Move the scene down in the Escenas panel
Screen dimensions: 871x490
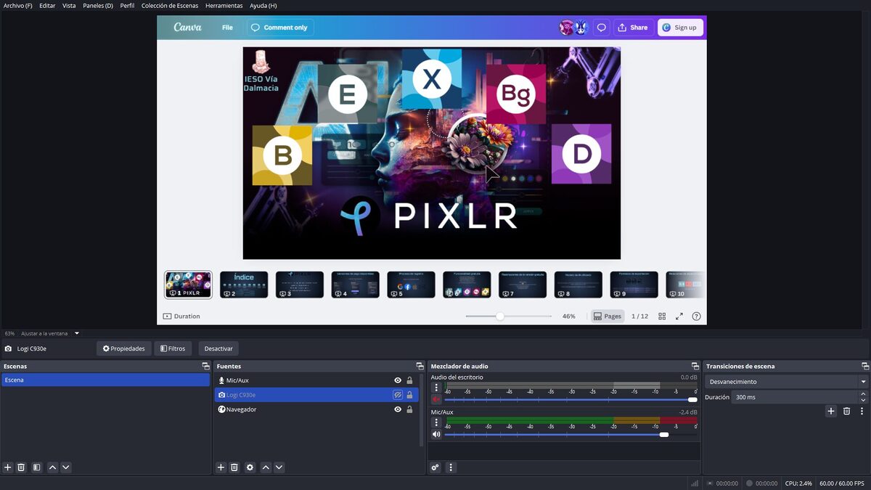pos(66,467)
